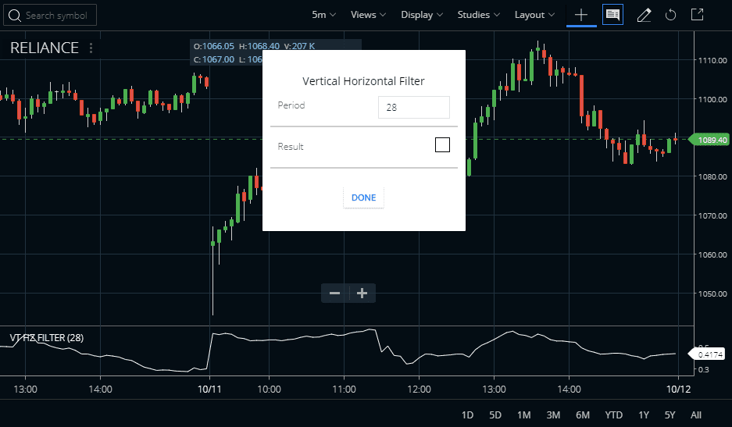Focus the Search symbol field
Screen dimensions: 732x427
coord(50,15)
